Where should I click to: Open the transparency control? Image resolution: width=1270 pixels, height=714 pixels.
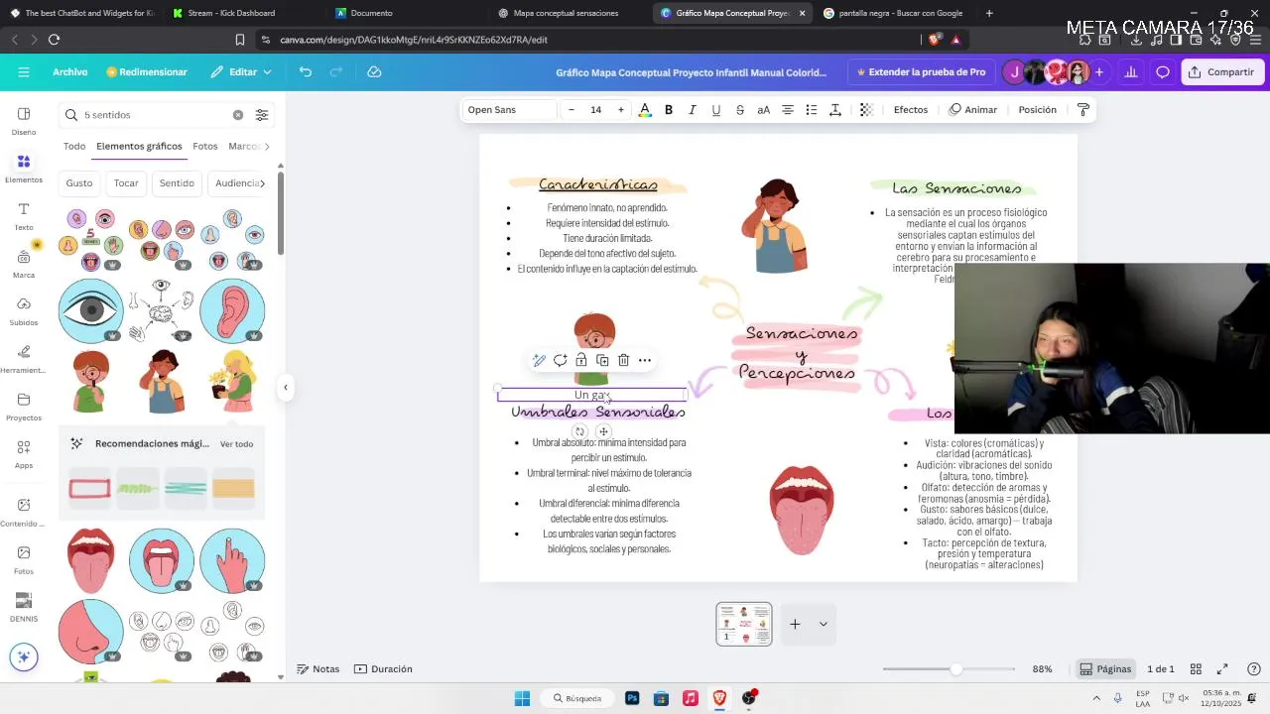(x=866, y=110)
